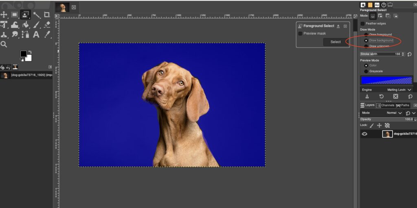Select the Bucket Fill tool
This screenshot has width=417, height=208.
tap(26, 25)
